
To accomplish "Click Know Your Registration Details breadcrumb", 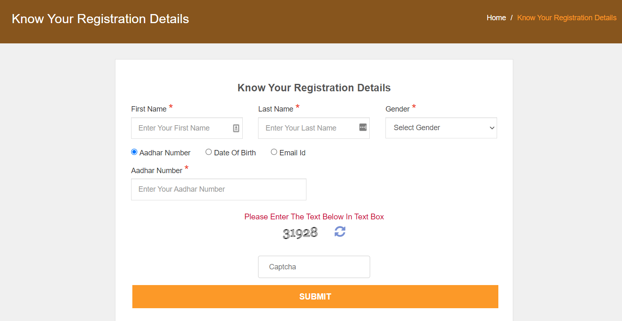I will coord(567,18).
